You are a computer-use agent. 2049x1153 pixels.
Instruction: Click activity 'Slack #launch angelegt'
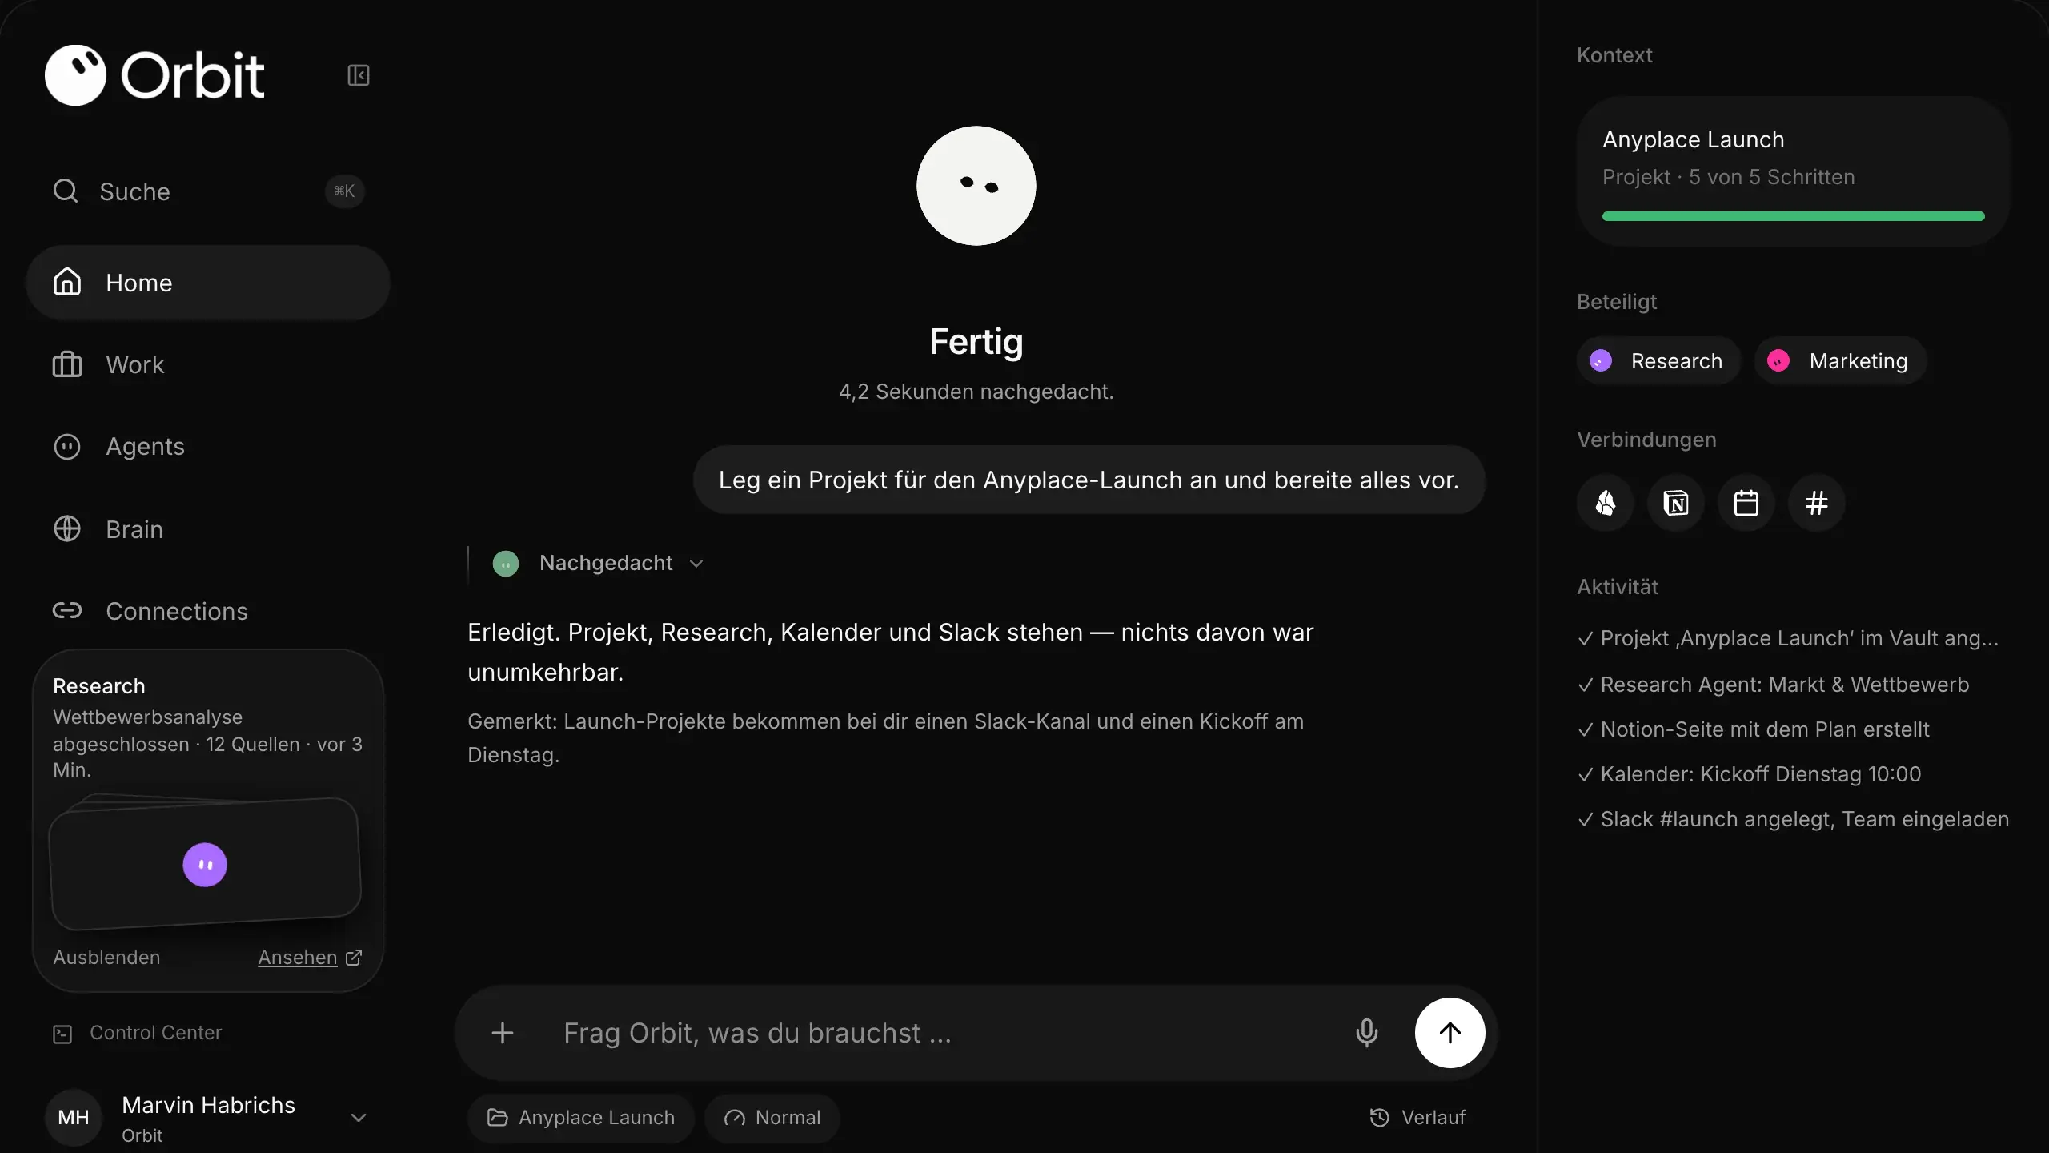tap(1793, 819)
